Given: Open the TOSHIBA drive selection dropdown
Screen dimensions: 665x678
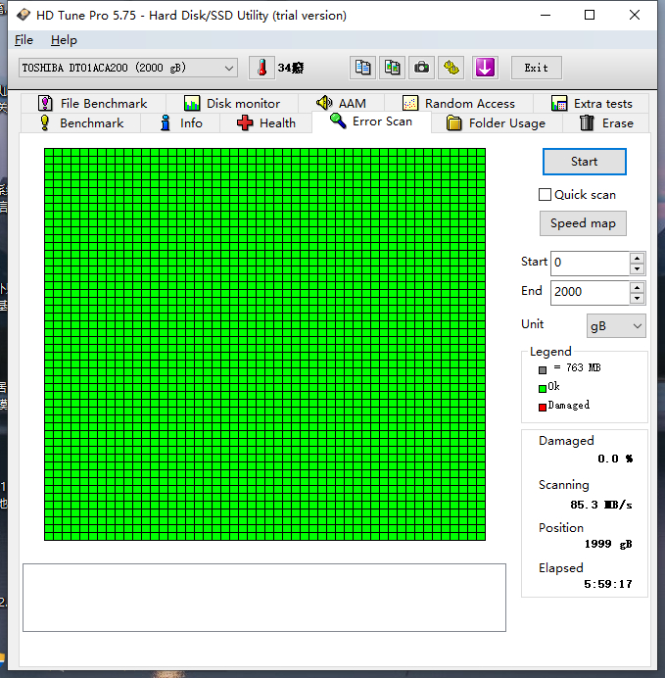Looking at the screenshot, I should tap(128, 68).
